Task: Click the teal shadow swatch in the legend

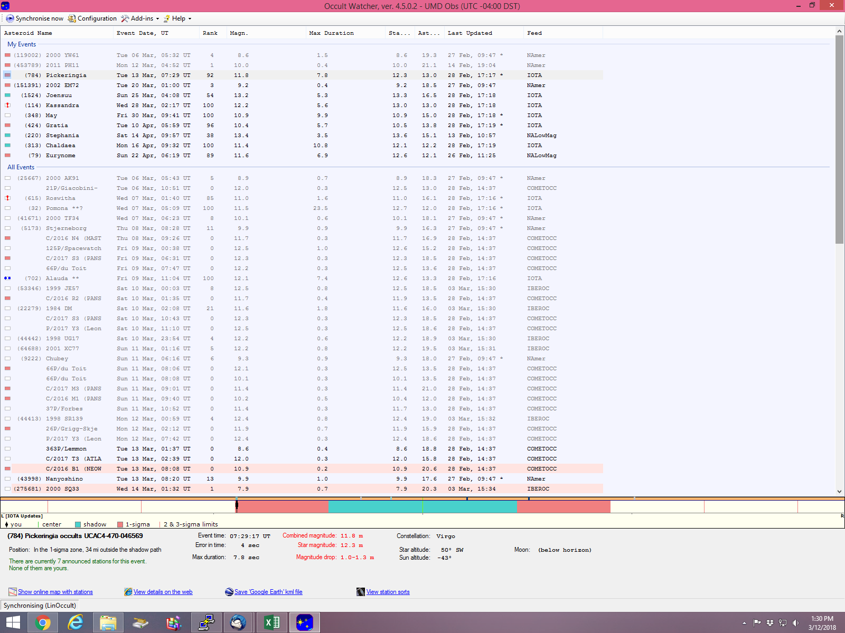Action: pyautogui.click(x=78, y=524)
